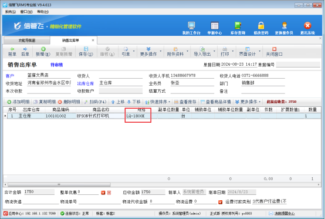
Task: Click the horizontal scrollbar under the grid
Action: coord(59,184)
